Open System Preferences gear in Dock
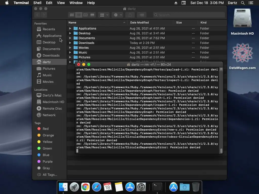Viewport: 259px width, 194px height. click(141, 187)
